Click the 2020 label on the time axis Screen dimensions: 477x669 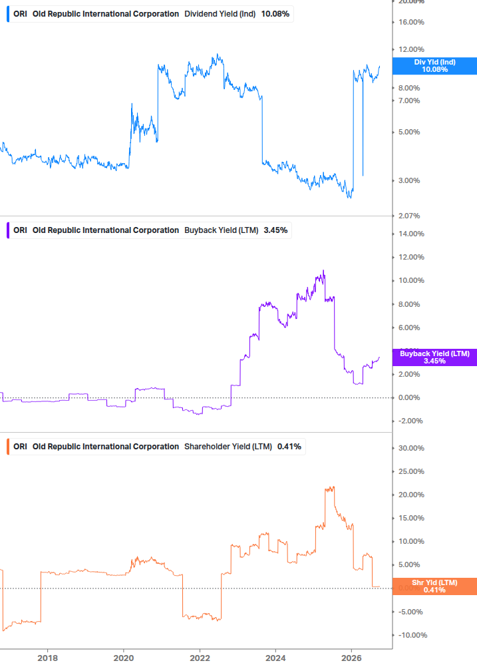coord(124,658)
